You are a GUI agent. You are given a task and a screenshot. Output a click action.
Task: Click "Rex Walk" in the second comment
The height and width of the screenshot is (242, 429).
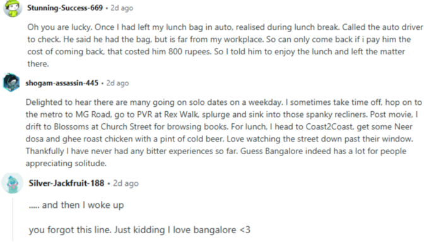[x=182, y=114]
